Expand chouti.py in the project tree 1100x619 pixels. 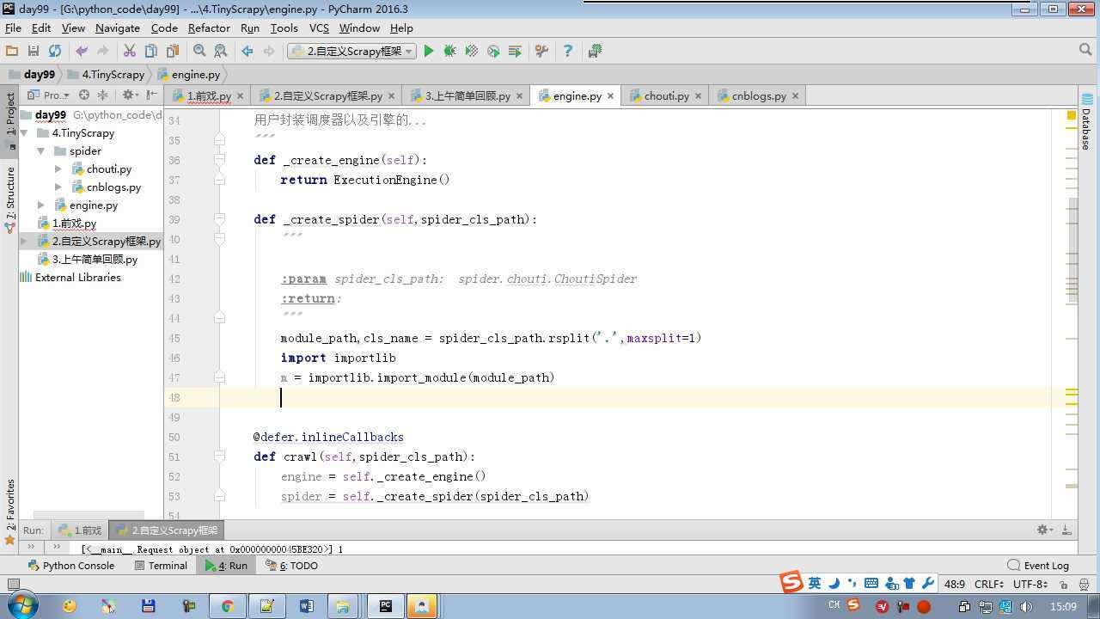point(58,169)
